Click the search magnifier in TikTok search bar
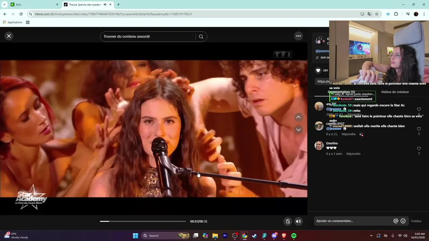The image size is (429, 241). tap(201, 37)
